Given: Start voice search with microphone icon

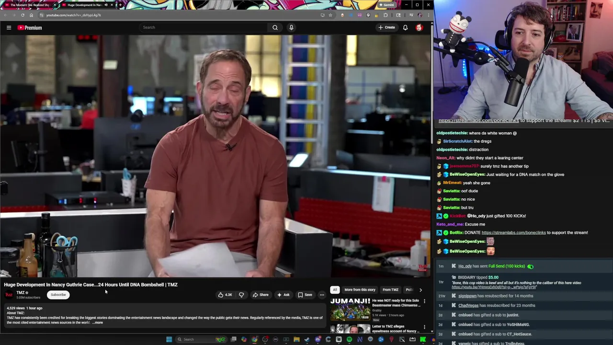Looking at the screenshot, I should (x=291, y=27).
